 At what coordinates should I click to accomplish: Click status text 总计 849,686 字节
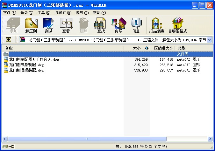(141, 147)
